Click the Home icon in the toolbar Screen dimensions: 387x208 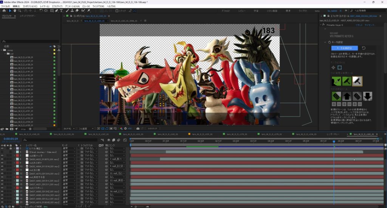(4, 11)
